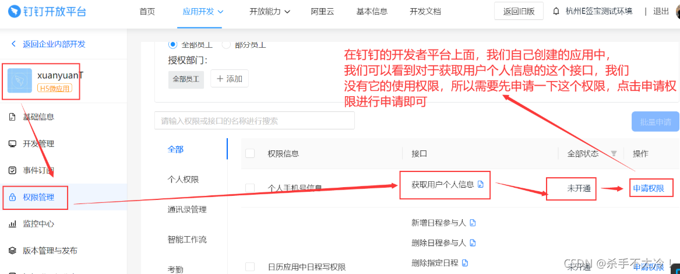The width and height of the screenshot is (680, 274).
Task: Click the 版本管理与发布 layers icon
Action: pos(13,251)
